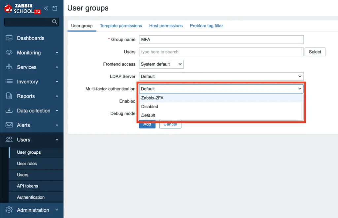Click the Debug mode label
Viewport: 338px width, 218px height.
[123, 113]
